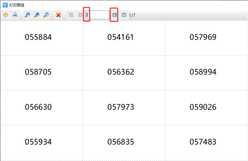Select label 056362
Screen dimensions: 248x161
(121, 72)
